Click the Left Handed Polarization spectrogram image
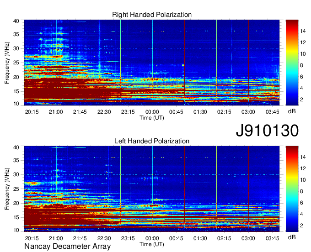Screen dimensions: 311x252 [152, 189]
